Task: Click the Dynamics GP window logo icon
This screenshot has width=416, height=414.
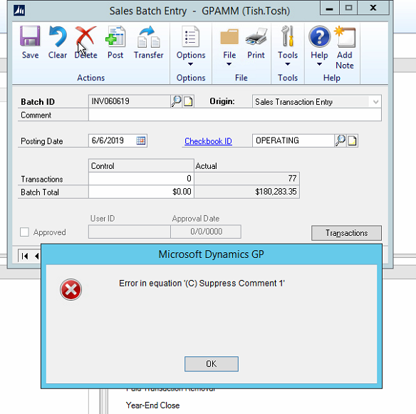Action: pyautogui.click(x=19, y=11)
